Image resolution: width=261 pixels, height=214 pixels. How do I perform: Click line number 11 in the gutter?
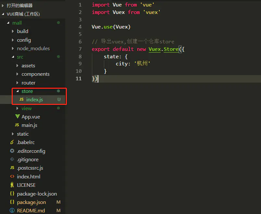[79, 78]
